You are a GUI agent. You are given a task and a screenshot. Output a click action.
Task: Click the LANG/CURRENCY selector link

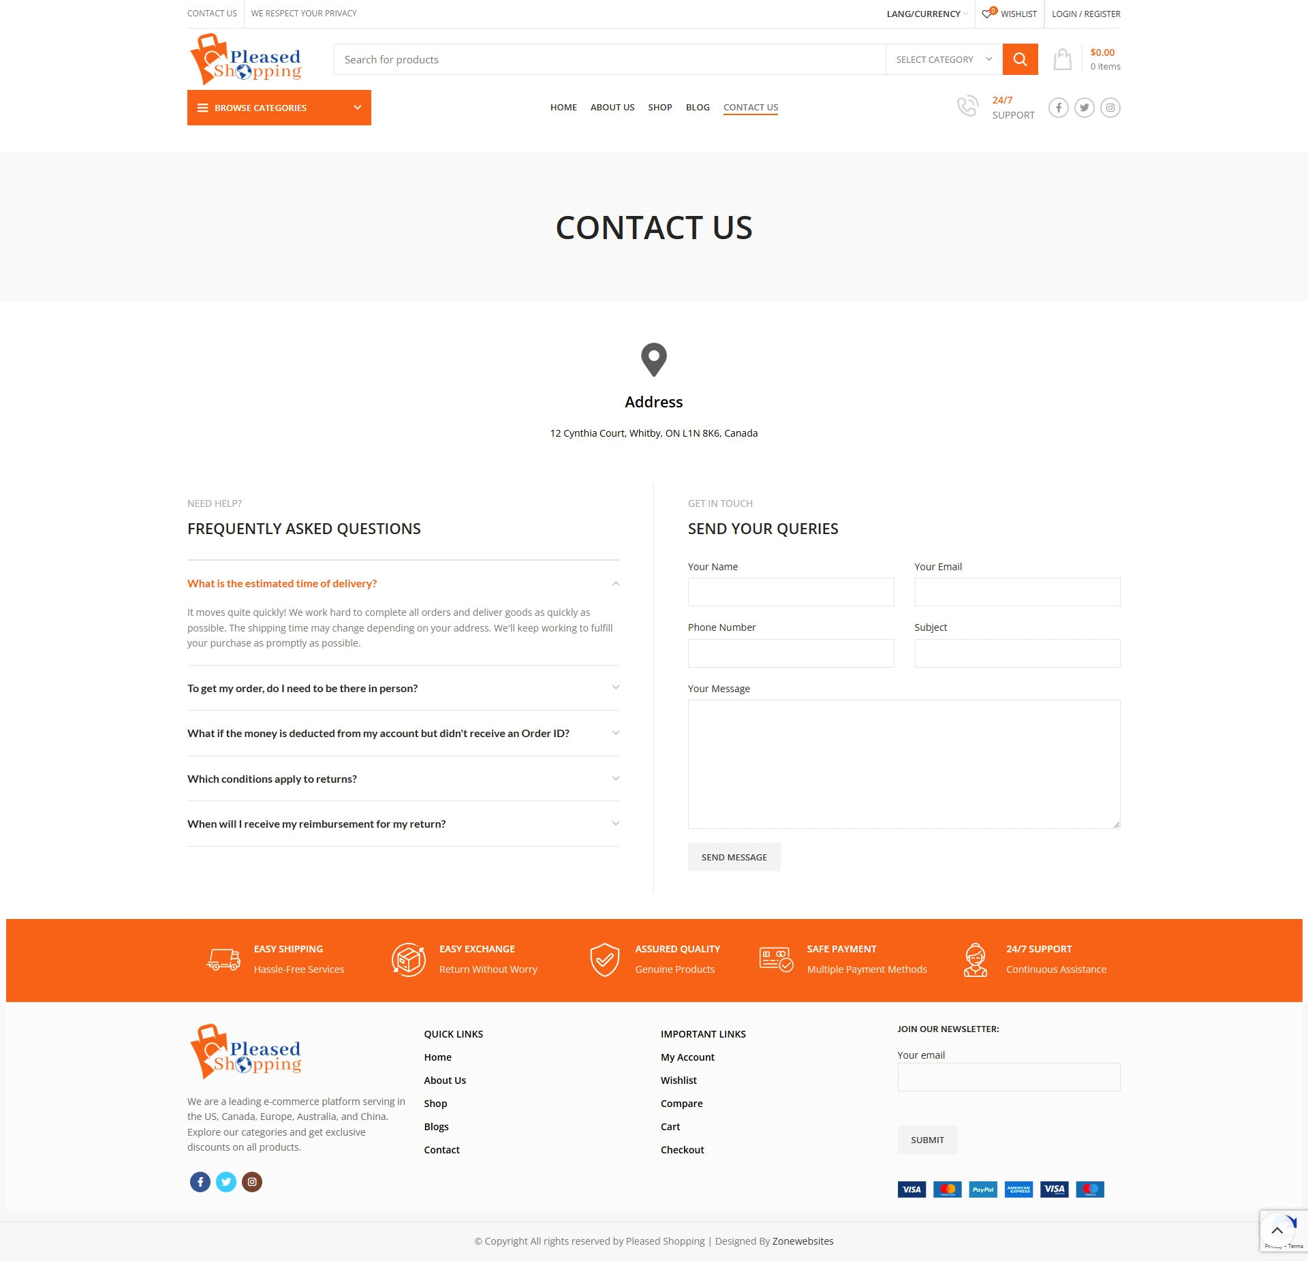coord(925,13)
